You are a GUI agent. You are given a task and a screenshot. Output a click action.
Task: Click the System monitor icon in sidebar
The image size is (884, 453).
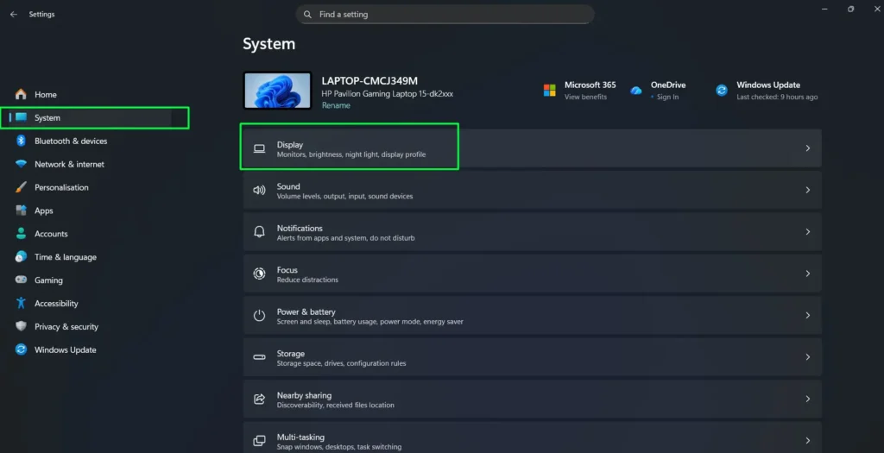(21, 117)
